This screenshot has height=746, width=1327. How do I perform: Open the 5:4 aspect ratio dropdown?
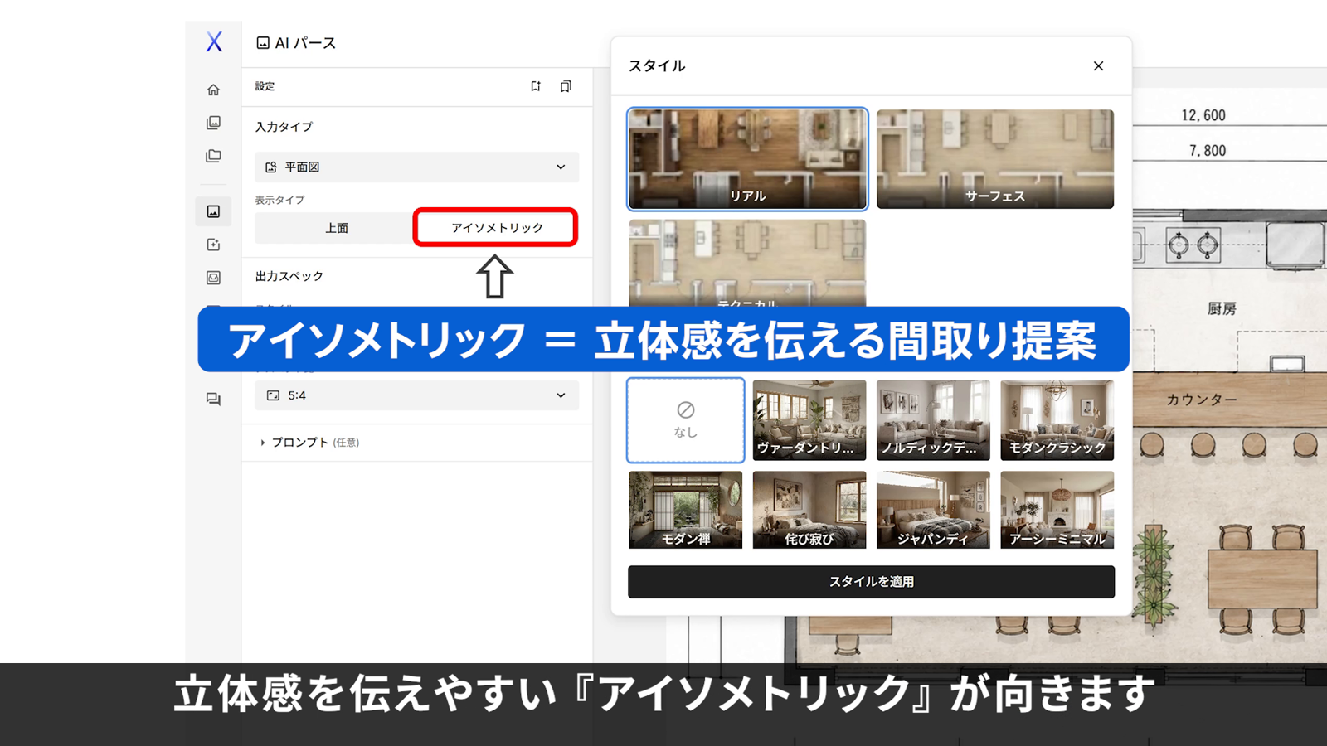(x=416, y=395)
